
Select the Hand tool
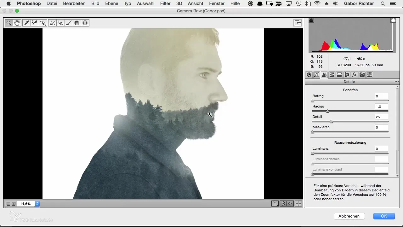pos(17,23)
